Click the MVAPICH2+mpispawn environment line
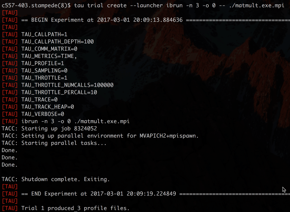Image resolution: width=290 pixels, height=212 pixels. click(x=100, y=136)
